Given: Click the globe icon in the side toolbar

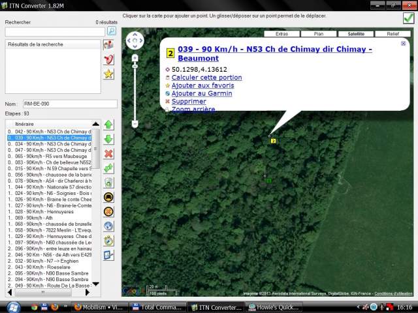Looking at the screenshot, I should click(x=108, y=226).
